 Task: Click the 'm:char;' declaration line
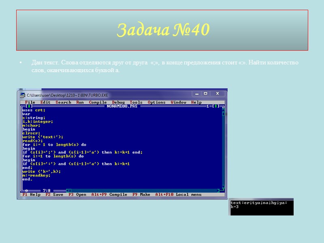(31, 126)
